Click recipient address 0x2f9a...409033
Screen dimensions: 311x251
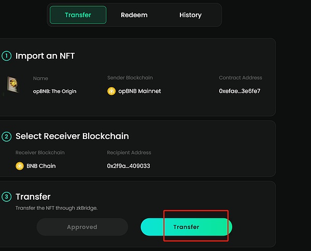pyautogui.click(x=129, y=166)
